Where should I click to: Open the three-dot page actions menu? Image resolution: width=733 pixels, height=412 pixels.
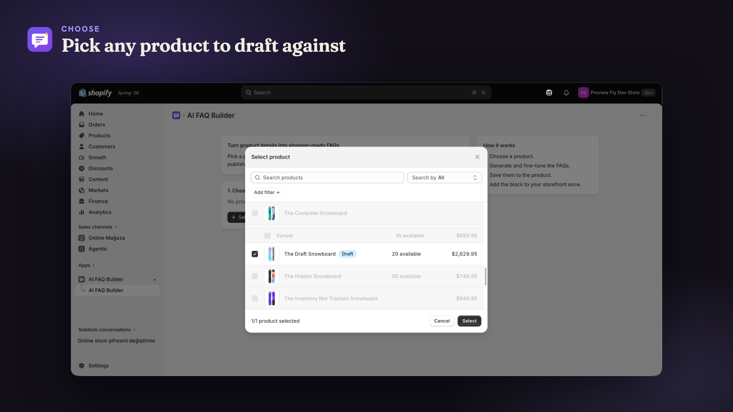pos(642,115)
